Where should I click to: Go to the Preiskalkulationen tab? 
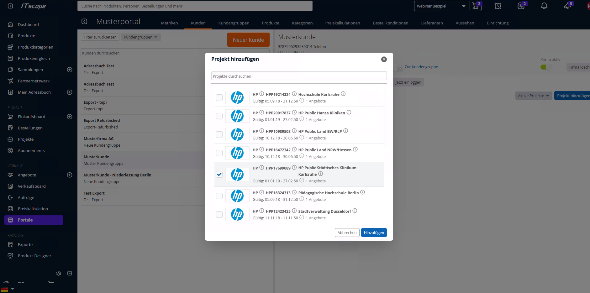pyautogui.click(x=343, y=23)
